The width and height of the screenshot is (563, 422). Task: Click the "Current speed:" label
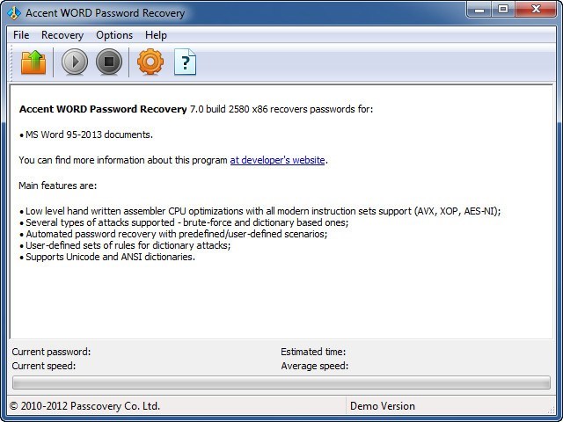[x=44, y=366]
